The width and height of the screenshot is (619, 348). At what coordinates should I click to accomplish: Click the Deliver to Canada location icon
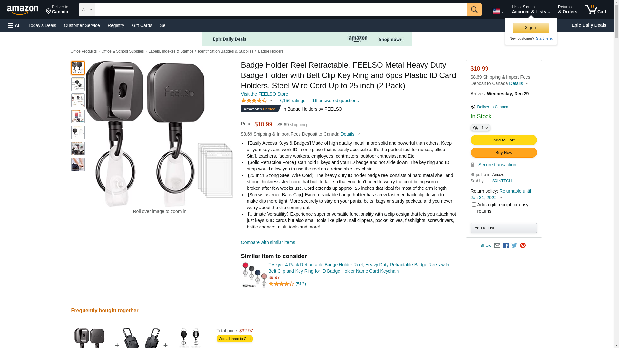point(473,107)
